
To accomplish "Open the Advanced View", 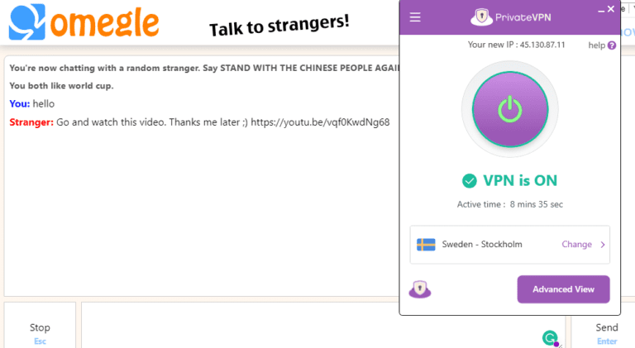I will (563, 289).
